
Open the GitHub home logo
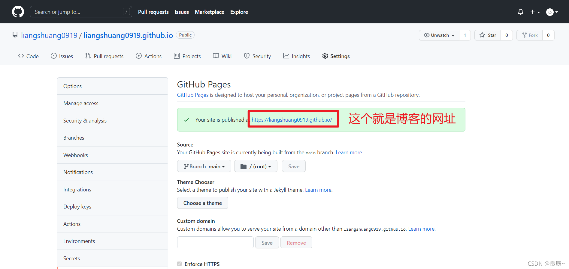tap(18, 12)
